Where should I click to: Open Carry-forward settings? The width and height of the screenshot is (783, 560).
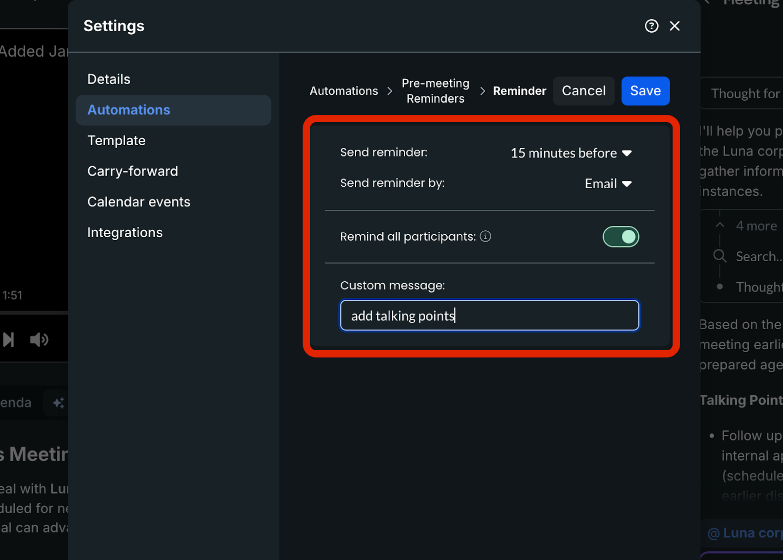coord(133,171)
